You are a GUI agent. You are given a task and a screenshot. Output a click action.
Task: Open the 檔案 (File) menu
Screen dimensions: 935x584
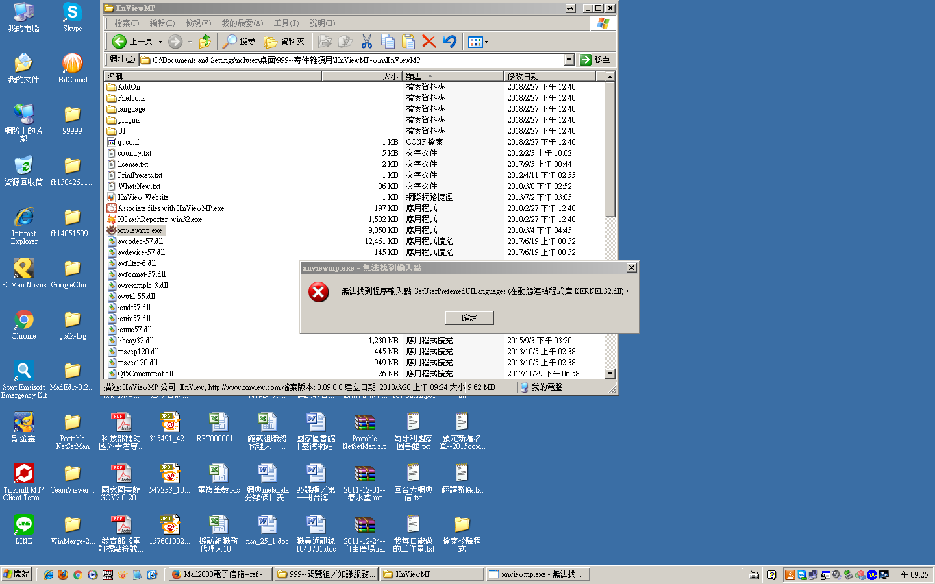click(127, 23)
